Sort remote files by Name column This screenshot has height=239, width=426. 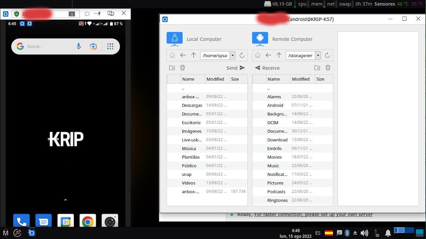click(278, 79)
